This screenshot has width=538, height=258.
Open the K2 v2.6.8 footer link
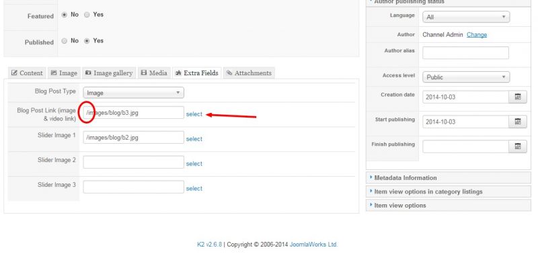click(209, 245)
